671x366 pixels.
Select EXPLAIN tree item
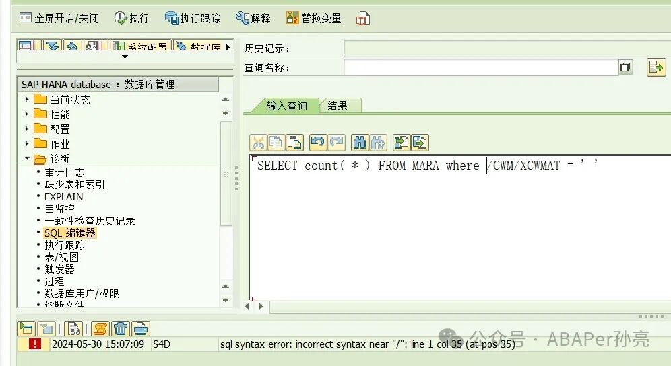coord(64,196)
